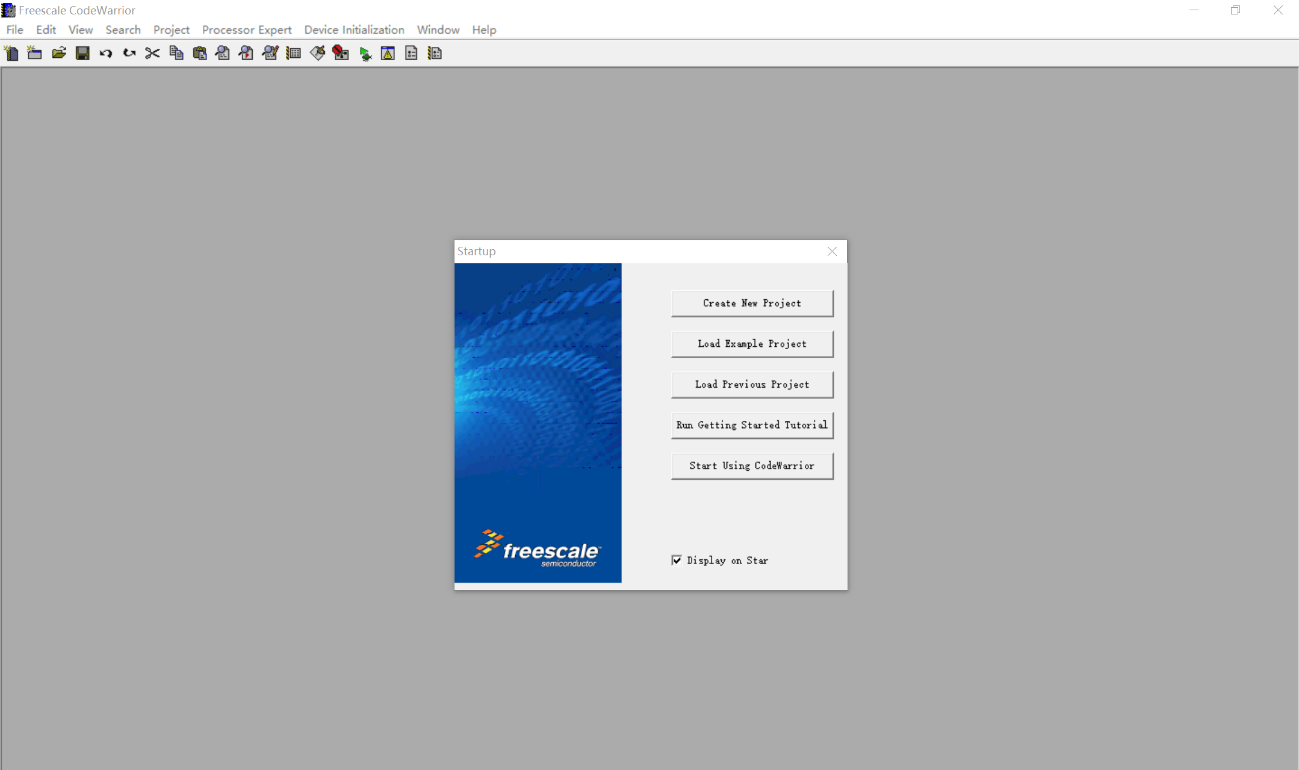Open the Project menu
Viewport: 1299px width, 770px height.
(x=171, y=29)
